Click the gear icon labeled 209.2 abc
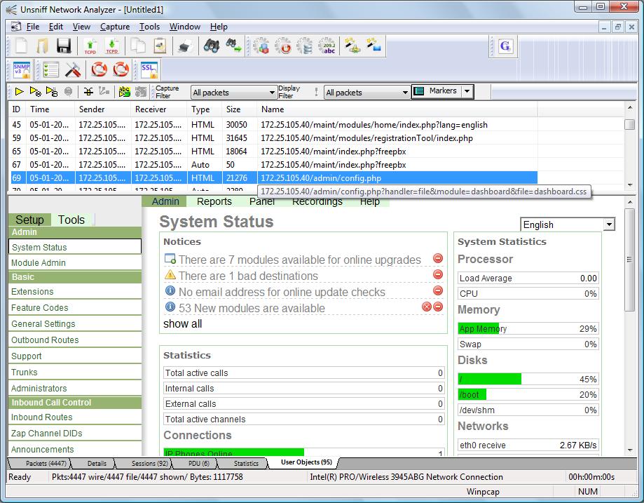Screen dimensions: 644x503 [x=327, y=46]
